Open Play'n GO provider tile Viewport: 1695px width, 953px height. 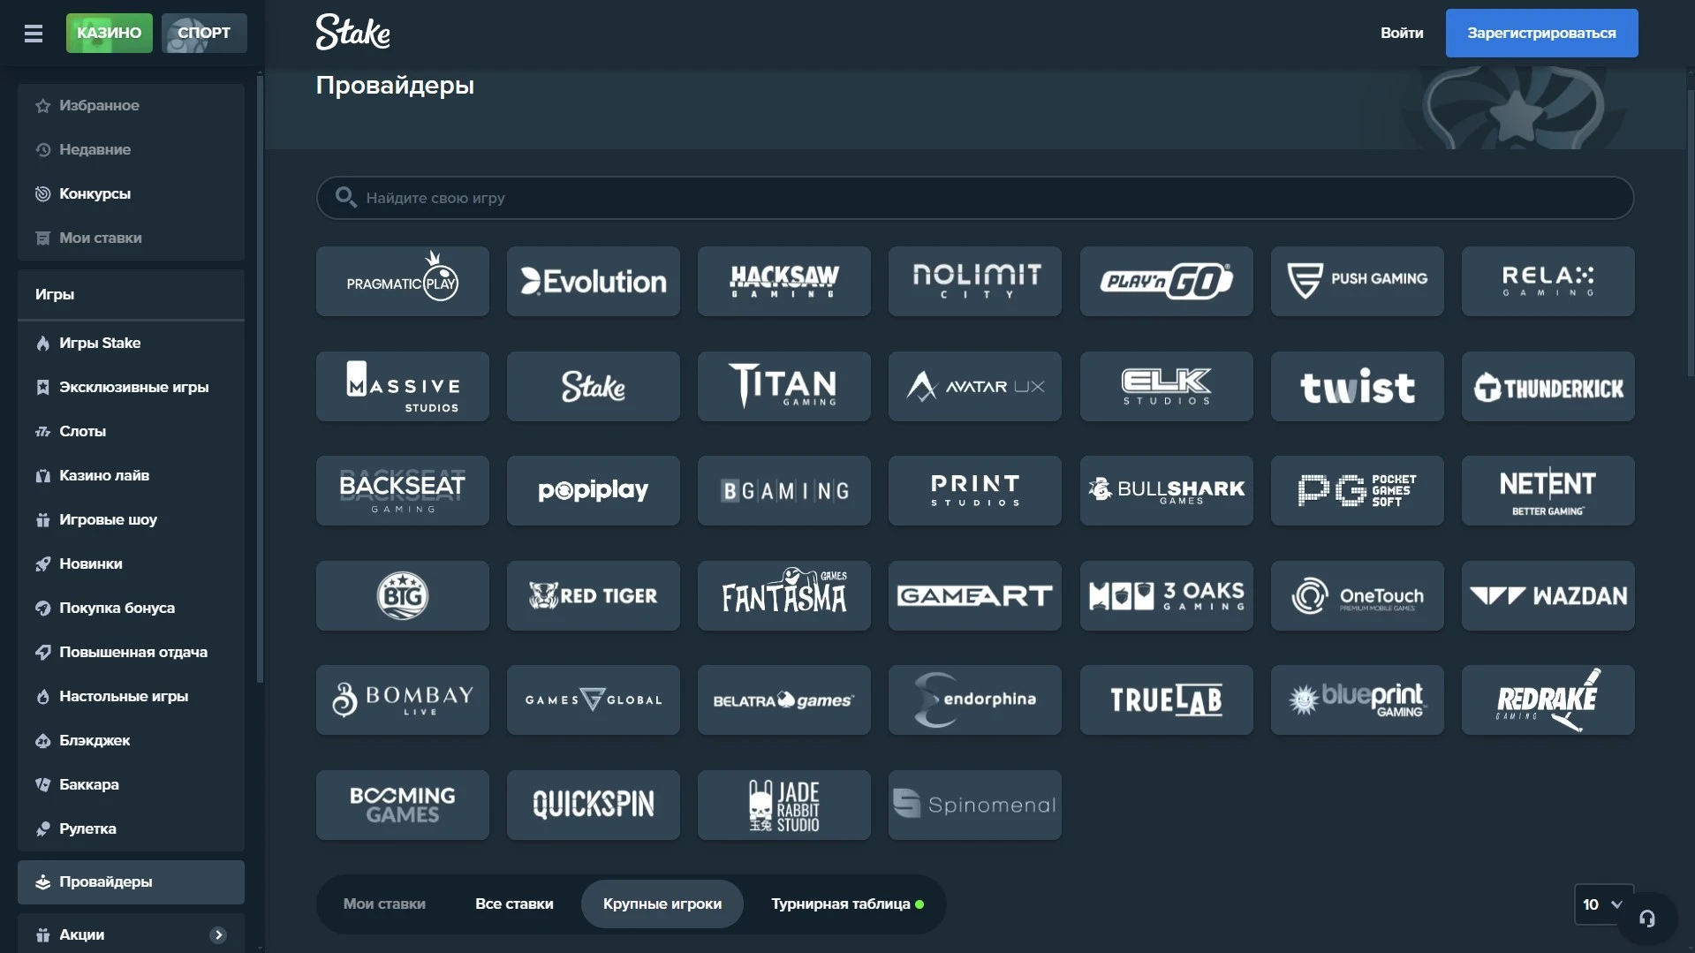click(1166, 281)
